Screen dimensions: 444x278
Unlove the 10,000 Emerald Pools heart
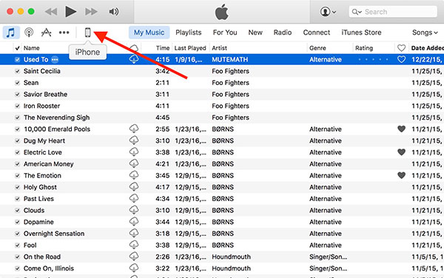(x=401, y=129)
